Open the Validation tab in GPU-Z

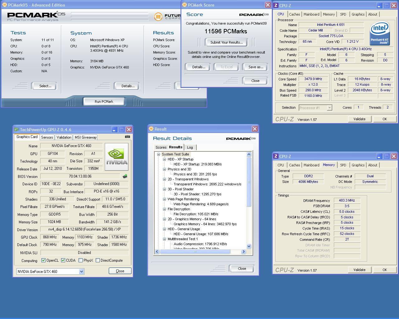click(x=64, y=137)
